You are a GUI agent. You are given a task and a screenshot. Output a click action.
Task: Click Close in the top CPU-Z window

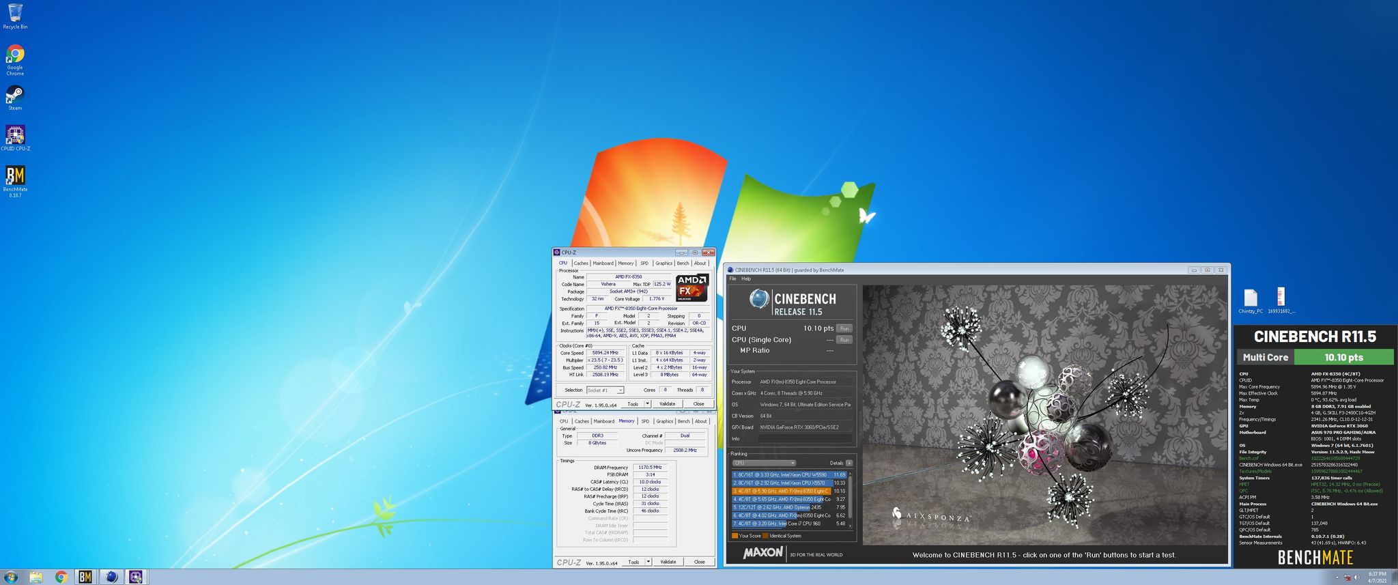[x=698, y=404]
